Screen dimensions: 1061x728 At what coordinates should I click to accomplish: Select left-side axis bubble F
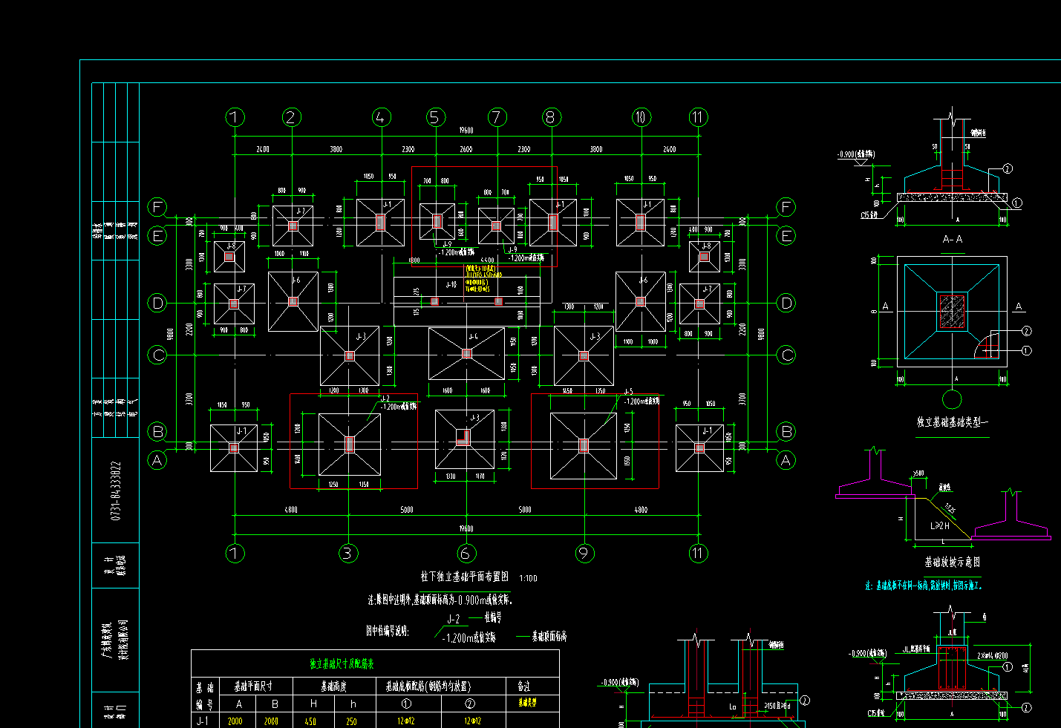(x=157, y=207)
